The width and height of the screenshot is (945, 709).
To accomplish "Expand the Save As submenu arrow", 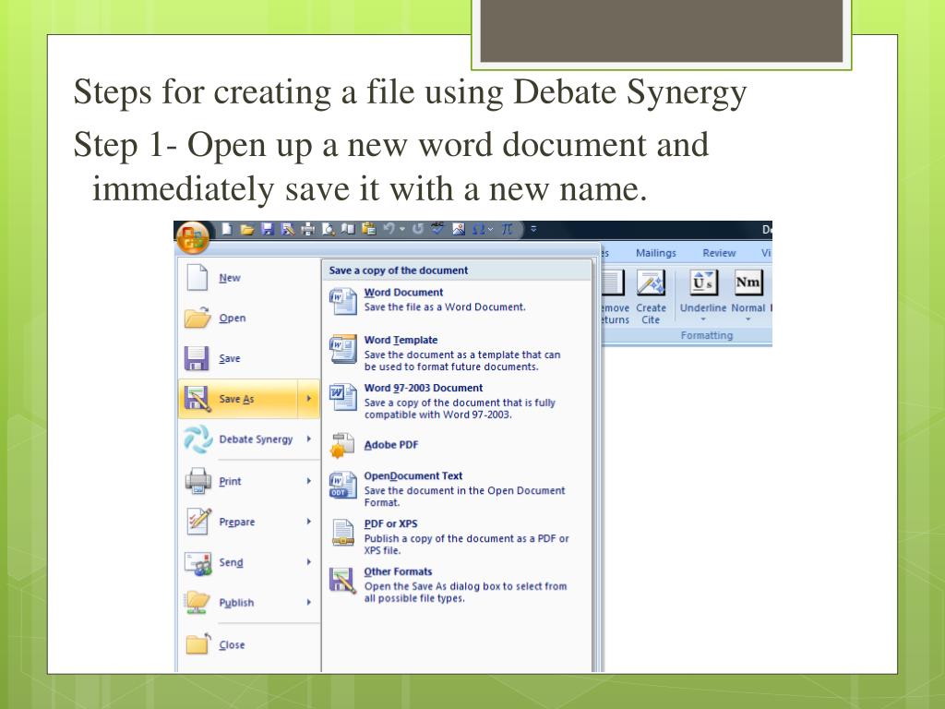I will click(308, 399).
